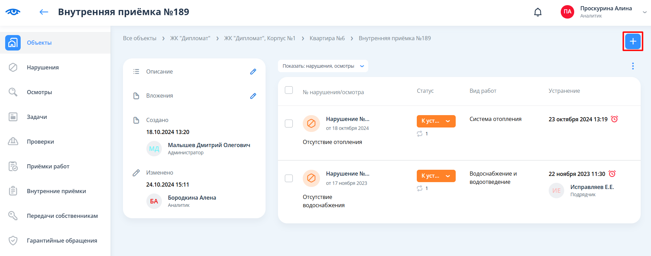This screenshot has width=651, height=256.
Task: Toggle the select-all checkbox in table header
Action: coord(289,90)
